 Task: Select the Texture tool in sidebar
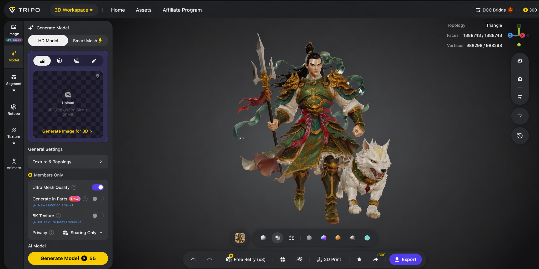[14, 133]
